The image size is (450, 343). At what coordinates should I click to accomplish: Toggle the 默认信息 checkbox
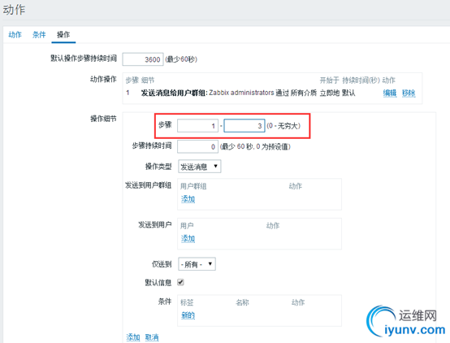tap(180, 282)
